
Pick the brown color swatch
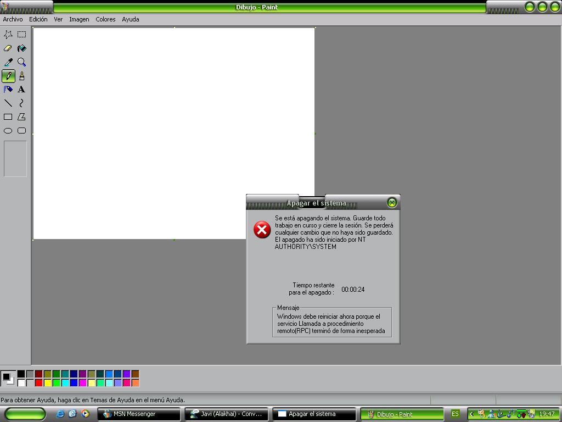coord(135,374)
